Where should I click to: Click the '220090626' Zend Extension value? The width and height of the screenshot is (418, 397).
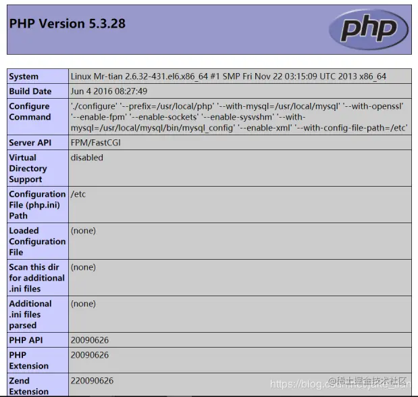[x=92, y=381]
